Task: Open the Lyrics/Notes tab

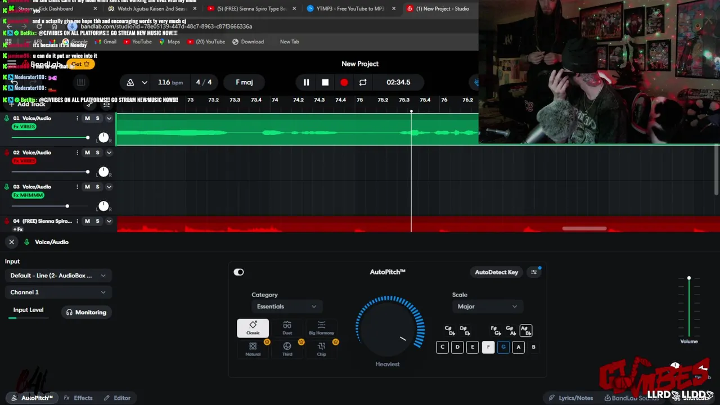Action: [571, 398]
